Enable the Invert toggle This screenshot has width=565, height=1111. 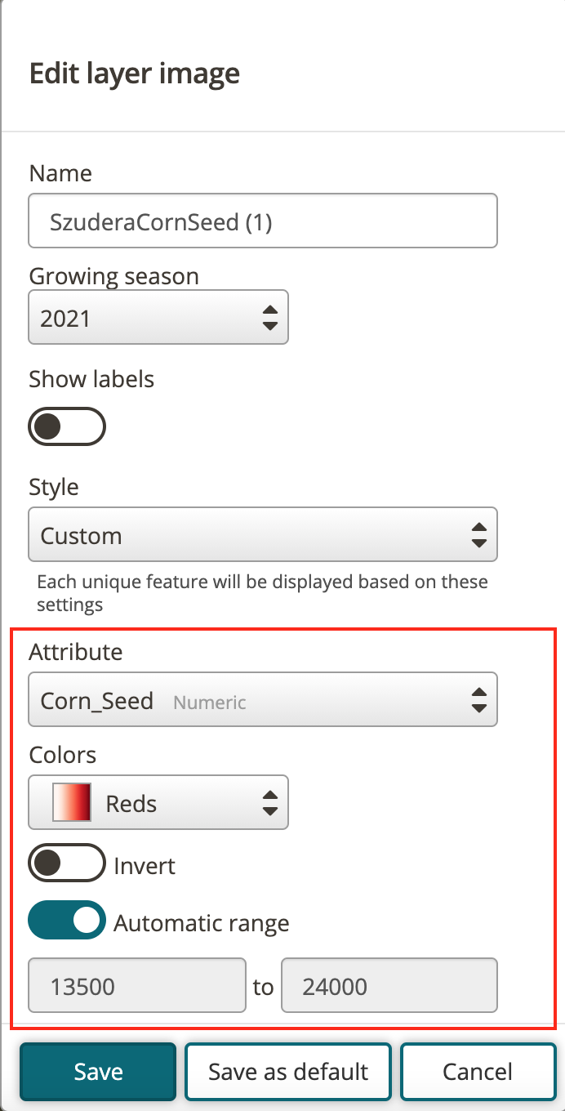(x=67, y=863)
